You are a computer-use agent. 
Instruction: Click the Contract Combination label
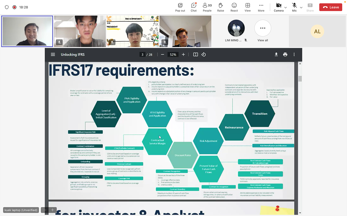point(85,146)
